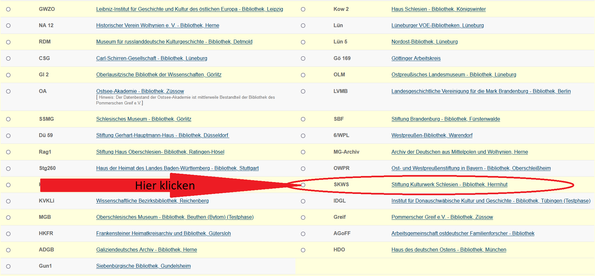Select the LVMB radio button
Viewport: 595px width, 276px height.
(303, 91)
